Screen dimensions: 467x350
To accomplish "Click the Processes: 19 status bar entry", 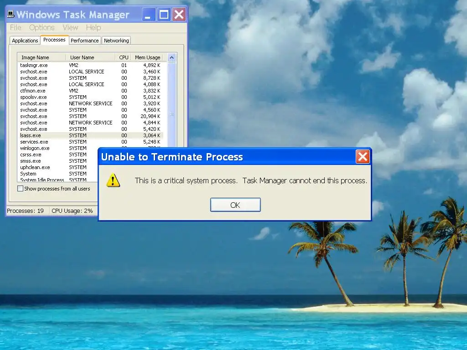I will click(26, 211).
